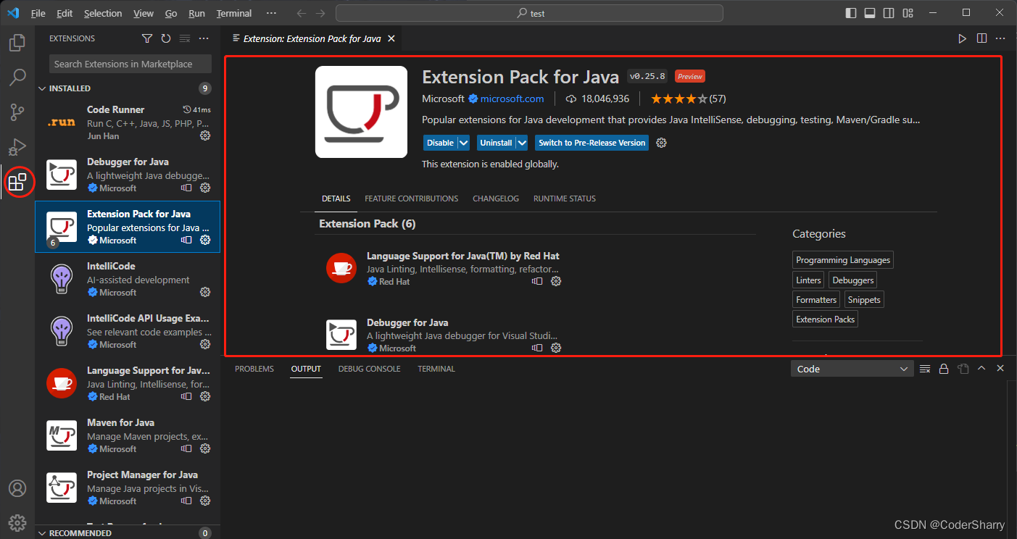Image resolution: width=1017 pixels, height=539 pixels.
Task: Open the Extensions view icon in activity bar
Action: tap(17, 182)
